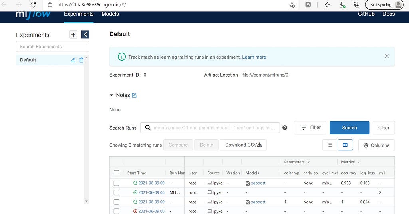Close the info banner X
Screen dimensions: 409x214
click(x=387, y=56)
